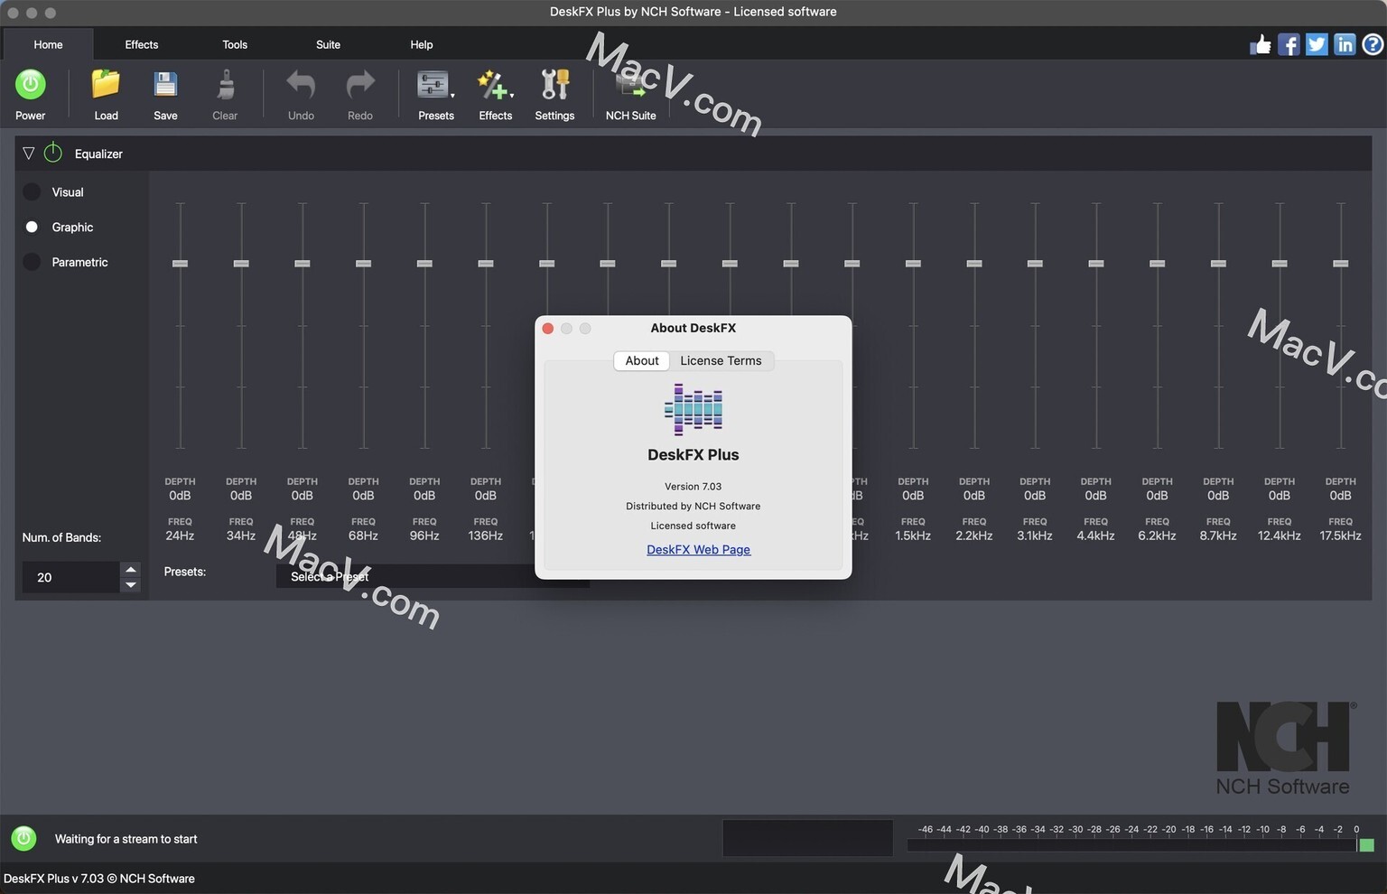Open the Help tab
Viewport: 1387px width, 894px height.
coord(422,44)
